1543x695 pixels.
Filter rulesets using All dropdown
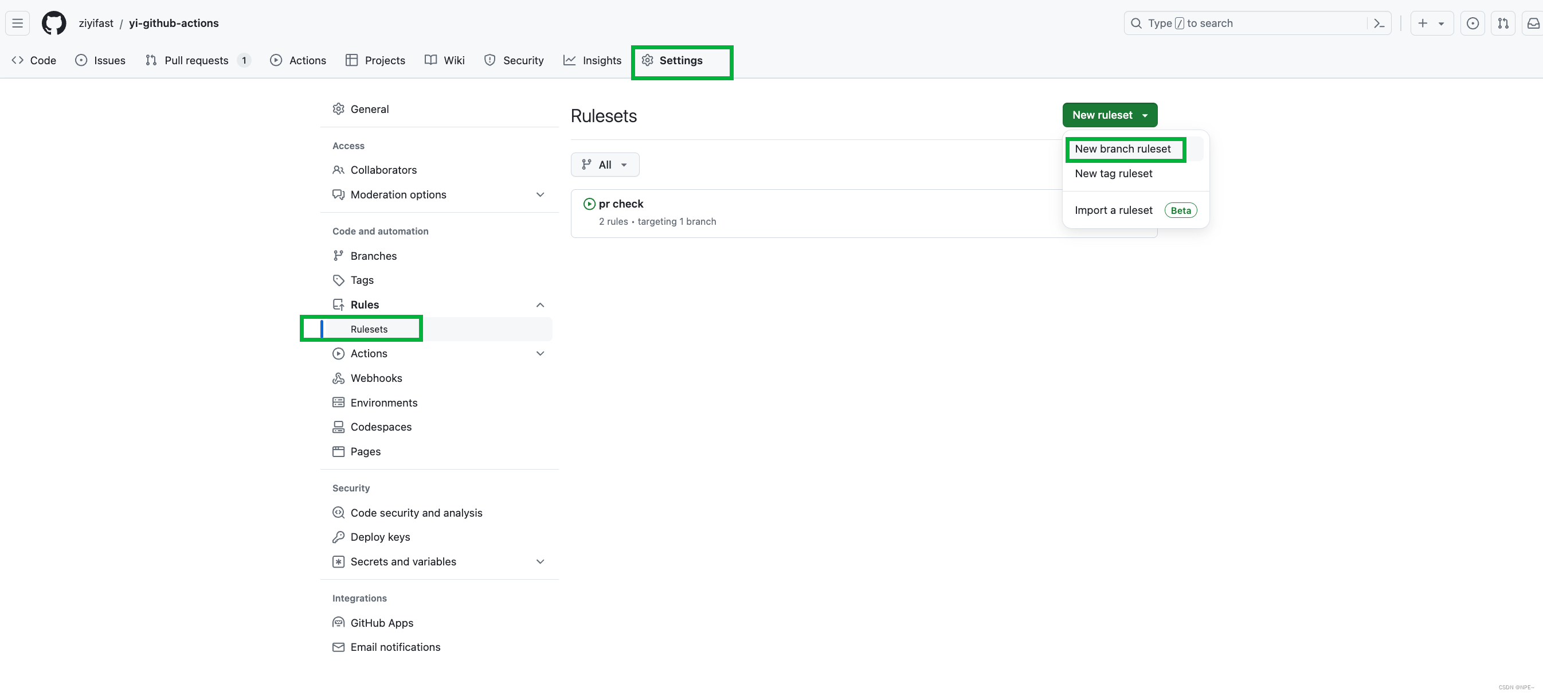click(603, 165)
